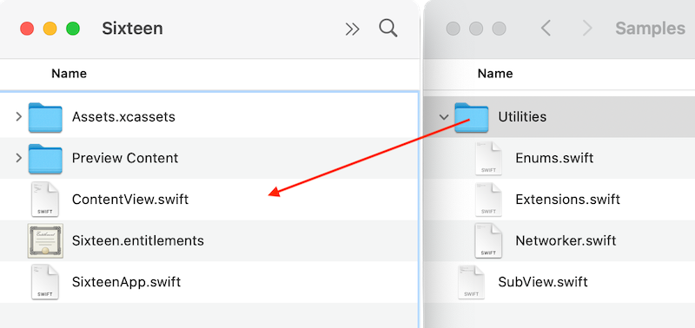Viewport: 695px width, 328px height.
Task: Expand the Preview Content folder
Action: [x=18, y=158]
